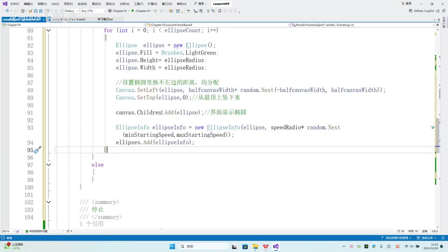Click the Windows Start button
The height and width of the screenshot is (252, 448).
click(172, 246)
